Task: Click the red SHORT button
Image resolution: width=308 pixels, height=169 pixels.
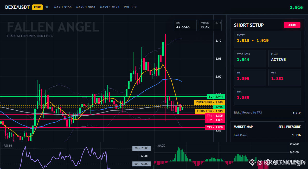Action: pos(292,25)
